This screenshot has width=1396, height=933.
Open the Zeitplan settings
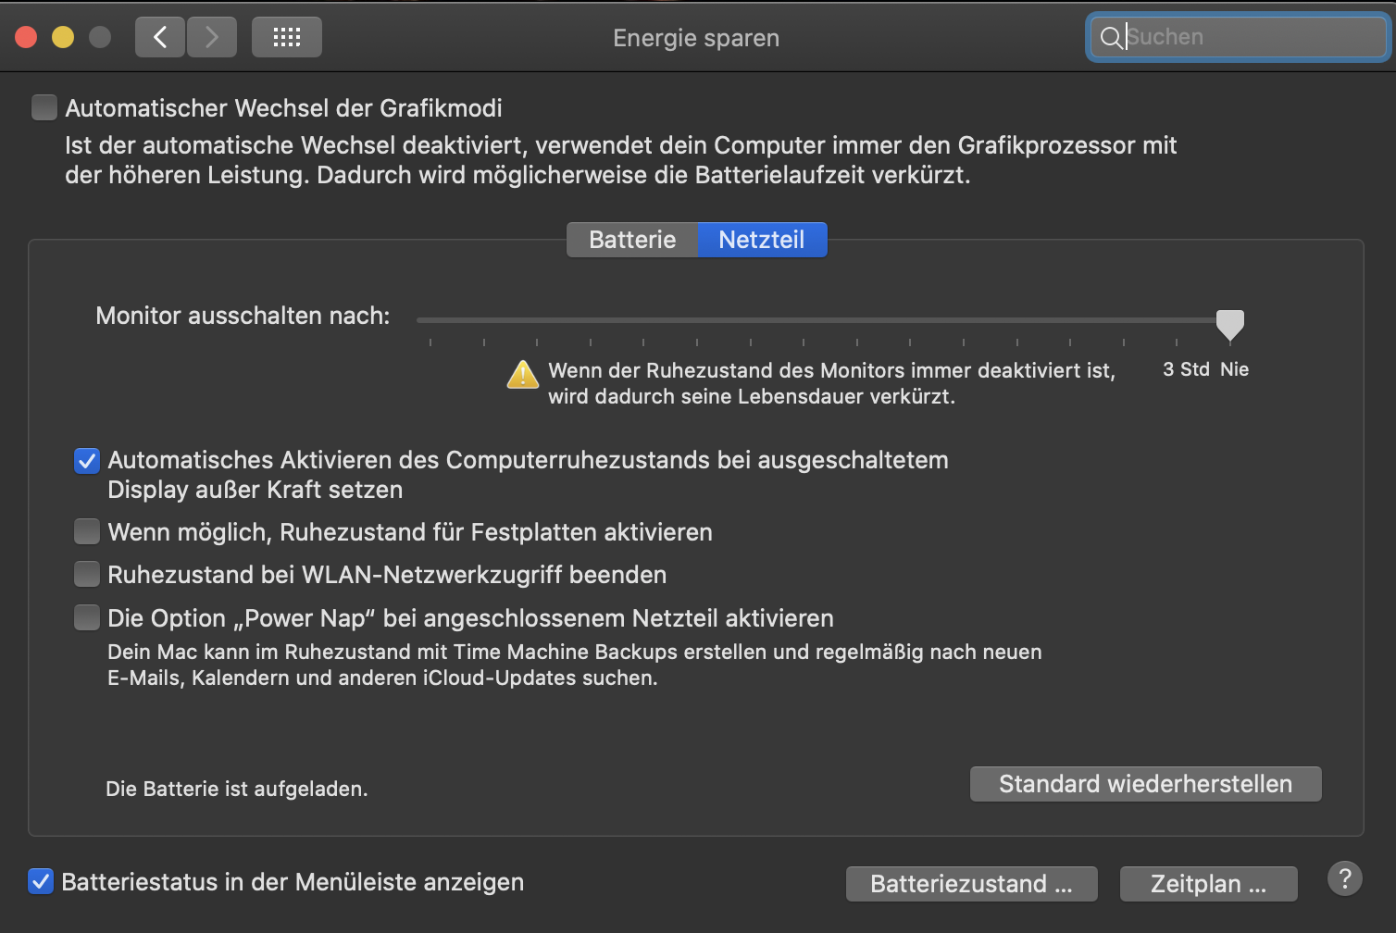click(1209, 884)
